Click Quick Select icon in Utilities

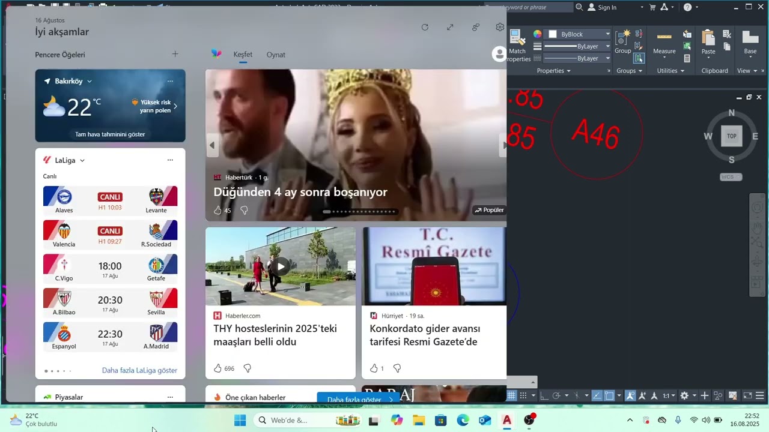[687, 34]
